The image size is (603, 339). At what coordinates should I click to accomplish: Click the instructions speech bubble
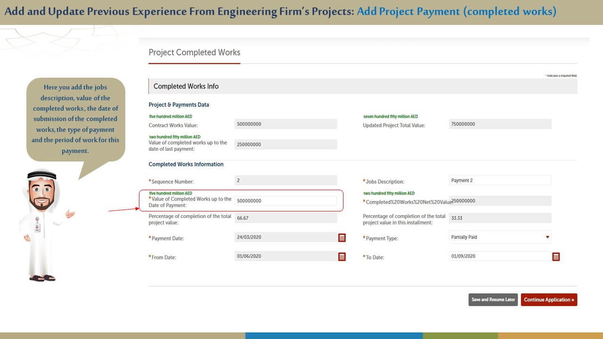coord(75,119)
